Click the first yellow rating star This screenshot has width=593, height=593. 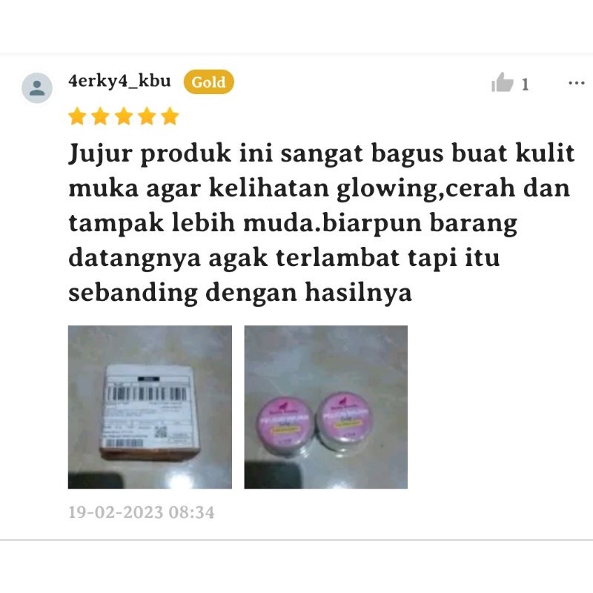point(78,116)
